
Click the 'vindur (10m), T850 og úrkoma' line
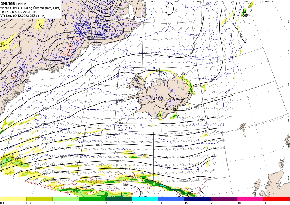tap(30, 8)
